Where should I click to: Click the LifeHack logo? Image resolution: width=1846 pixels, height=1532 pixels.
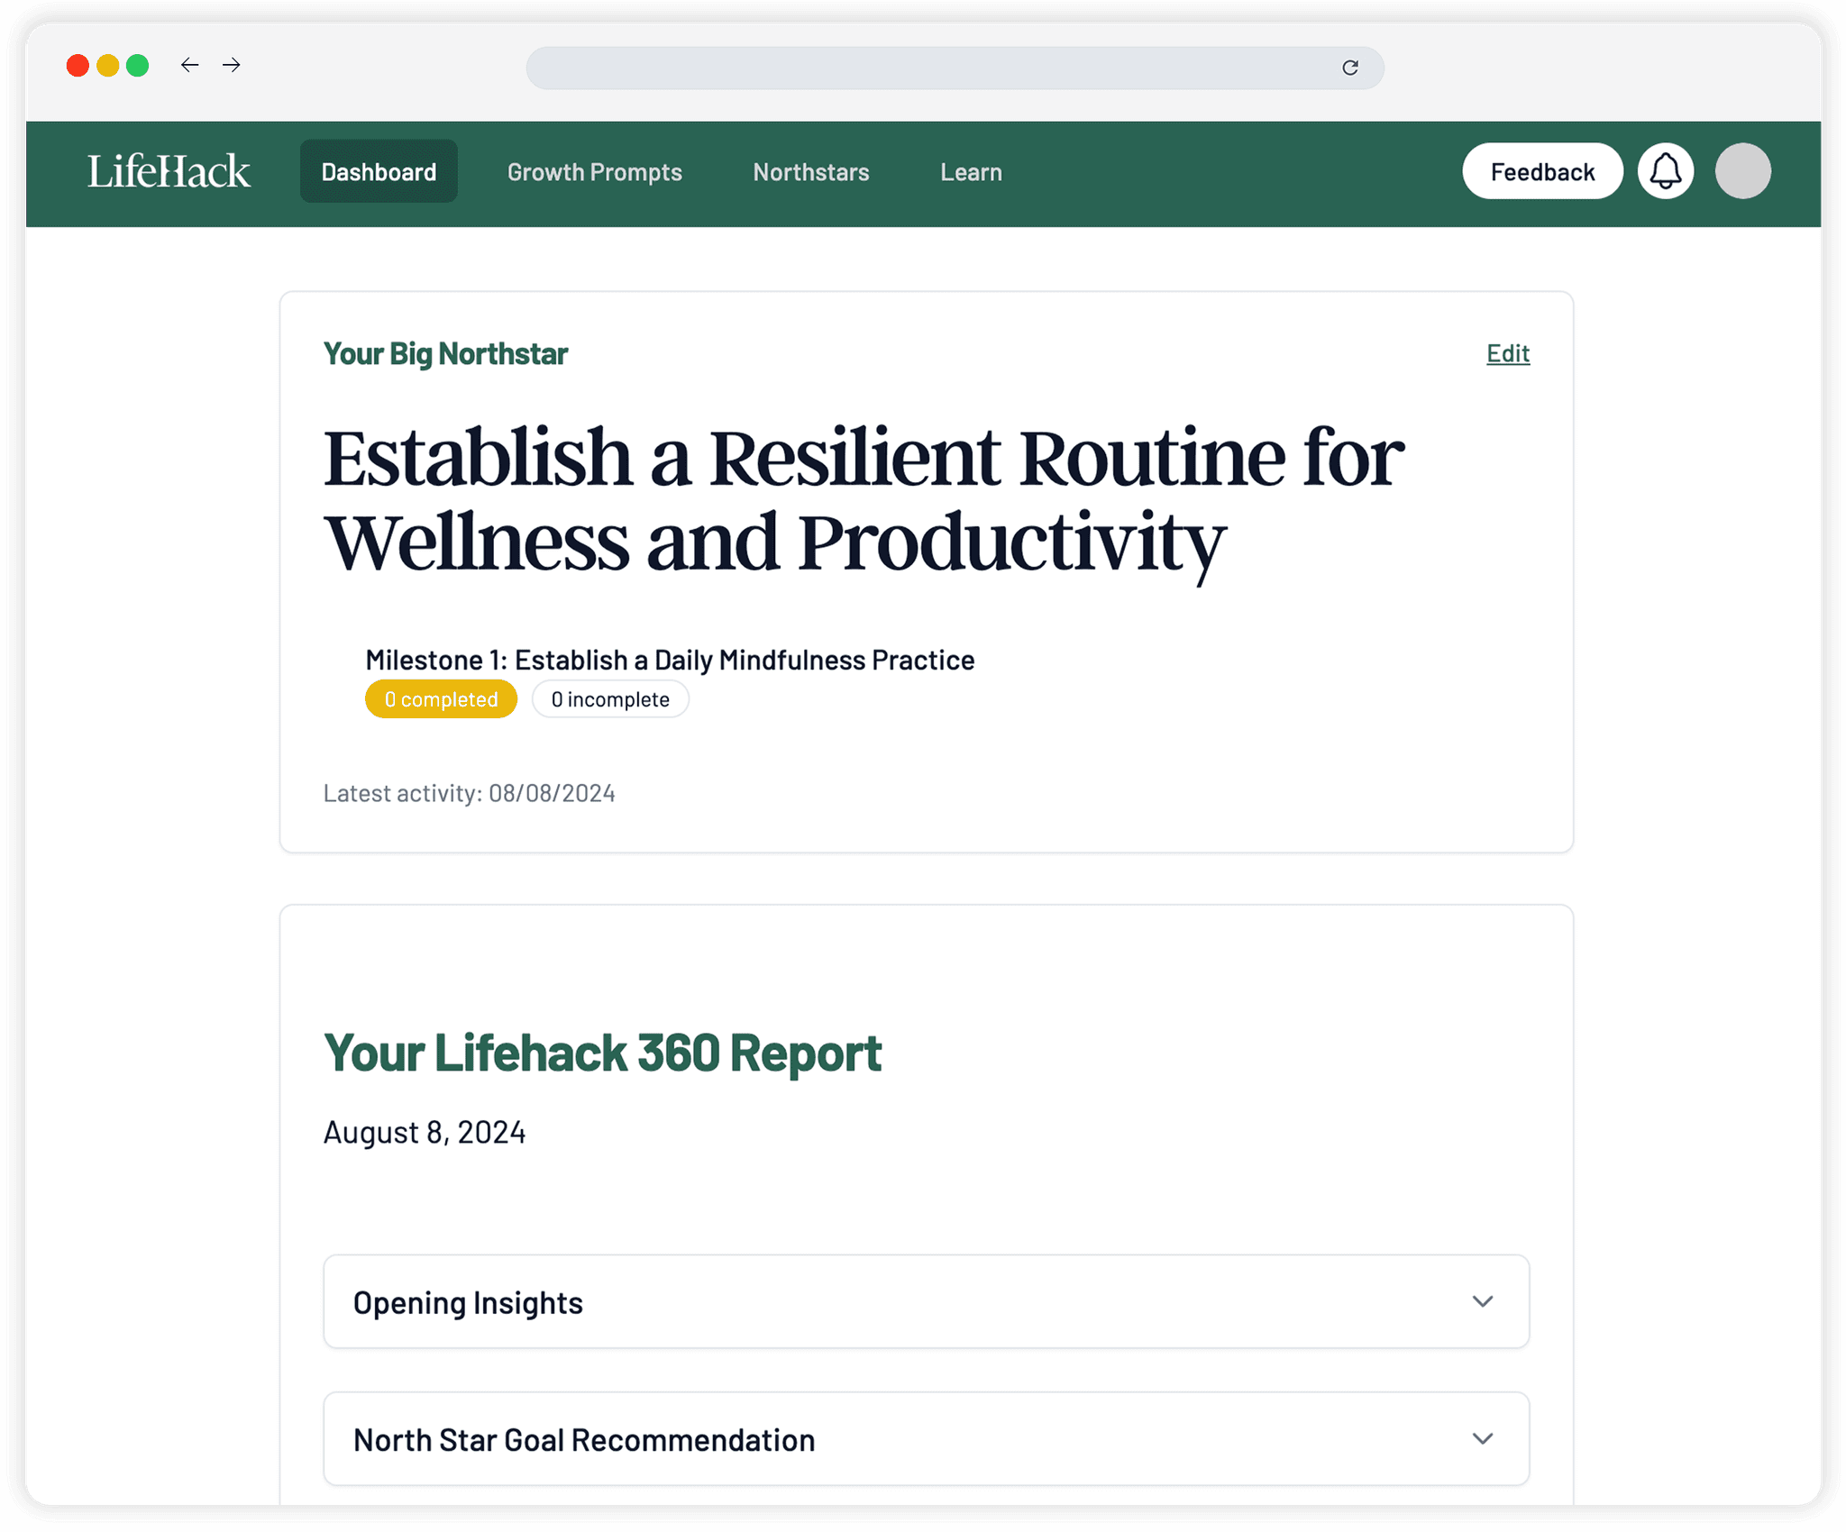pos(169,171)
